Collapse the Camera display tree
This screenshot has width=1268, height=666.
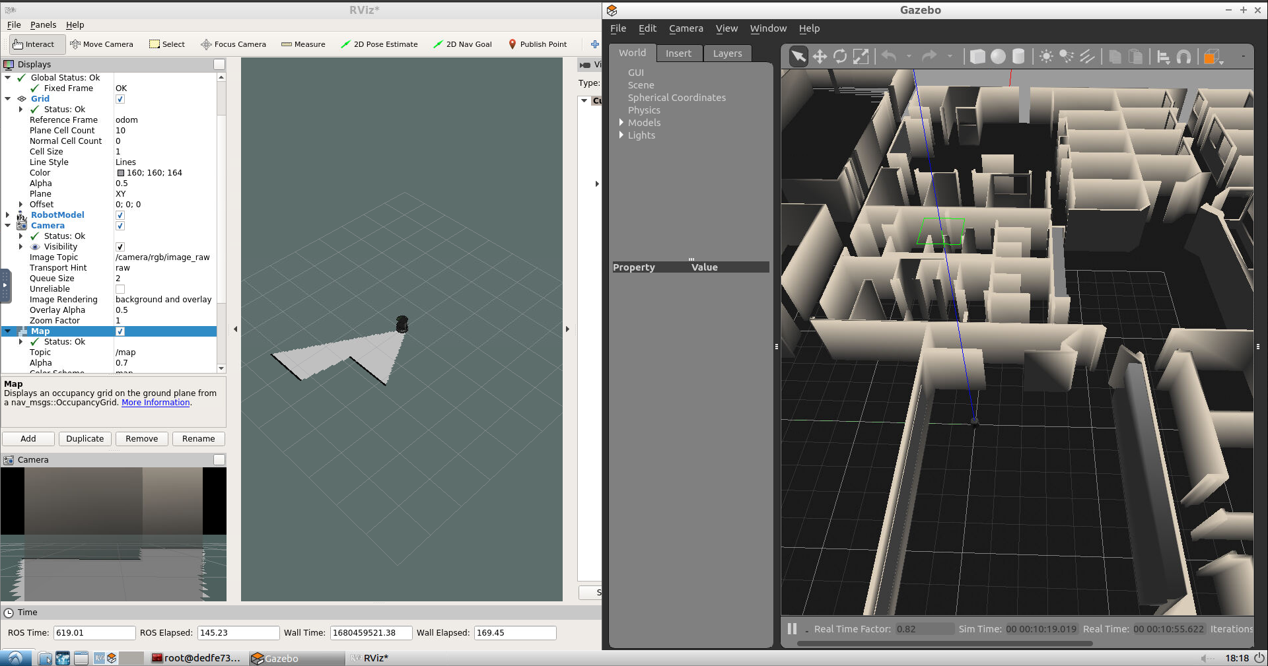8,226
